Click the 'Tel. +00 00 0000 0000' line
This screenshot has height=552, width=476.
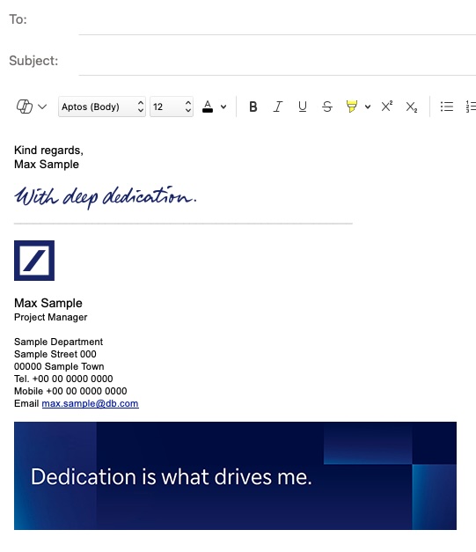(x=63, y=379)
